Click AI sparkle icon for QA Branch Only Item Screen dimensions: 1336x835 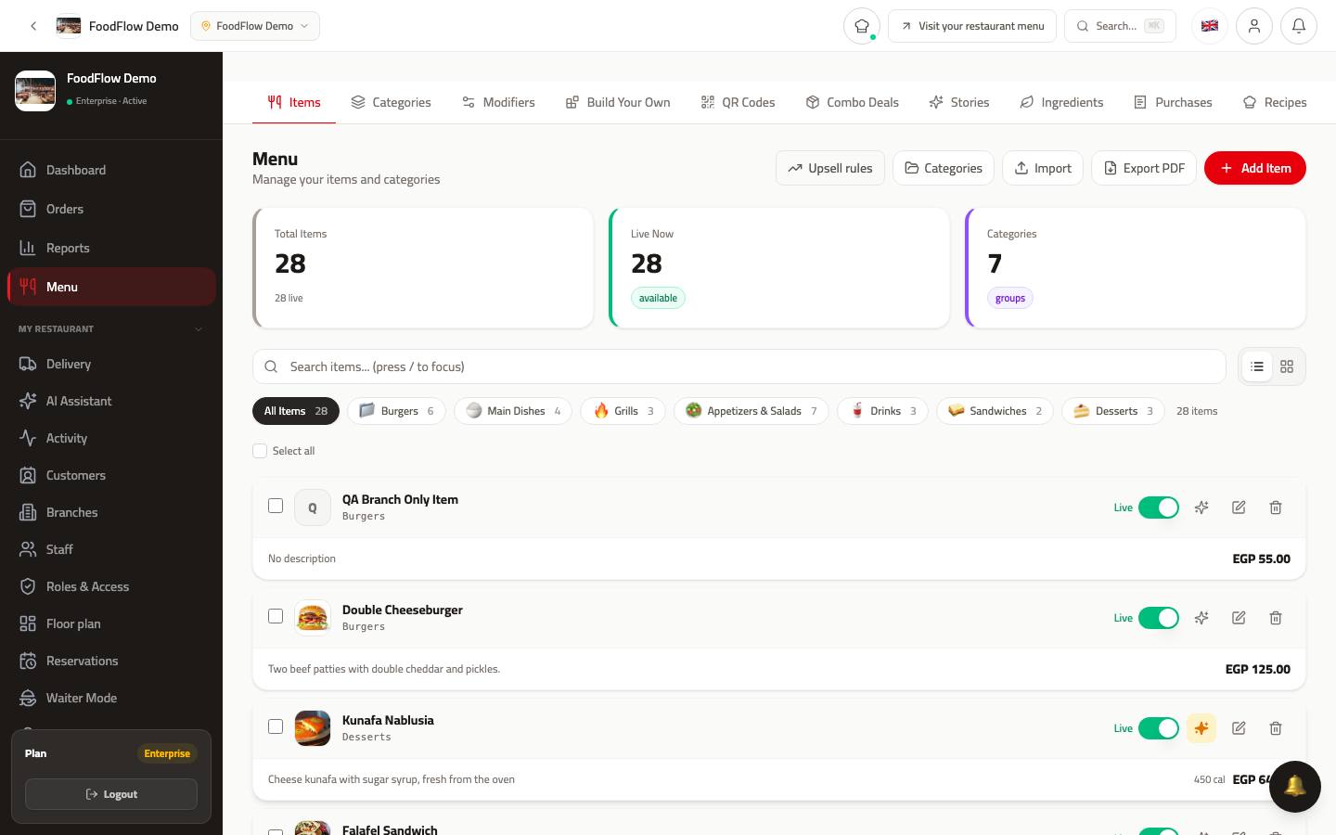click(x=1201, y=507)
